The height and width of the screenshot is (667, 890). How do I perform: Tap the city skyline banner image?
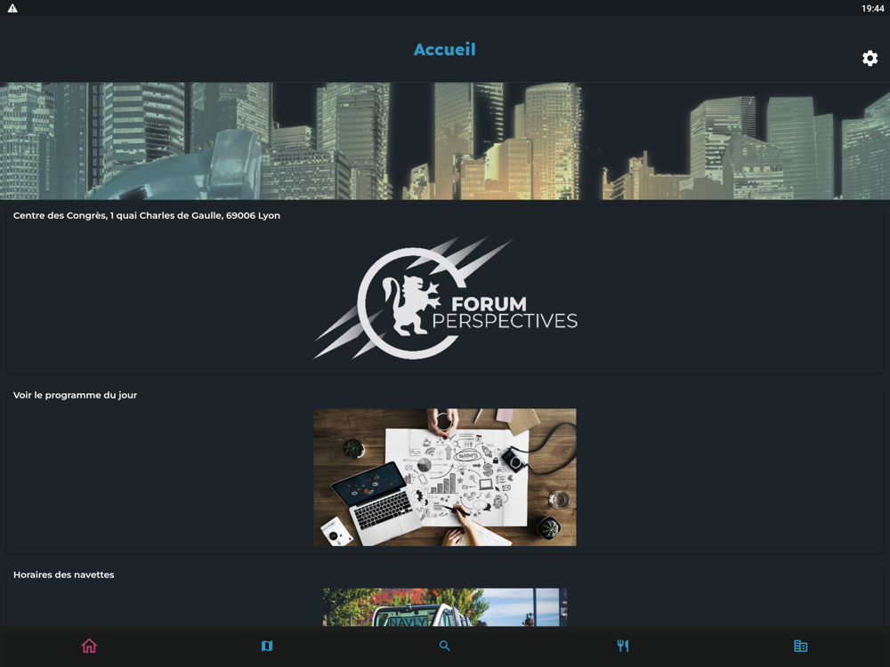[445, 141]
